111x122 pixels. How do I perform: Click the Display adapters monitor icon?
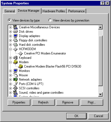15,36
